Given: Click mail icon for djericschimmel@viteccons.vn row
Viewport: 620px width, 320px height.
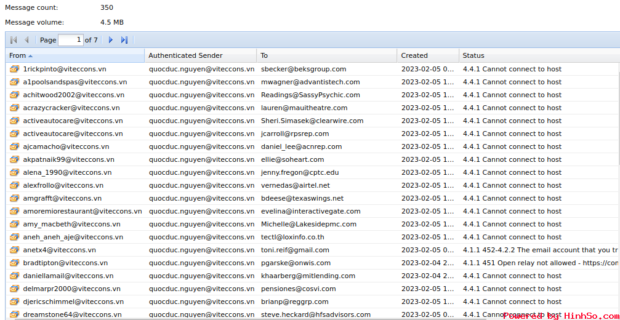Looking at the screenshot, I should pyautogui.click(x=15, y=302).
